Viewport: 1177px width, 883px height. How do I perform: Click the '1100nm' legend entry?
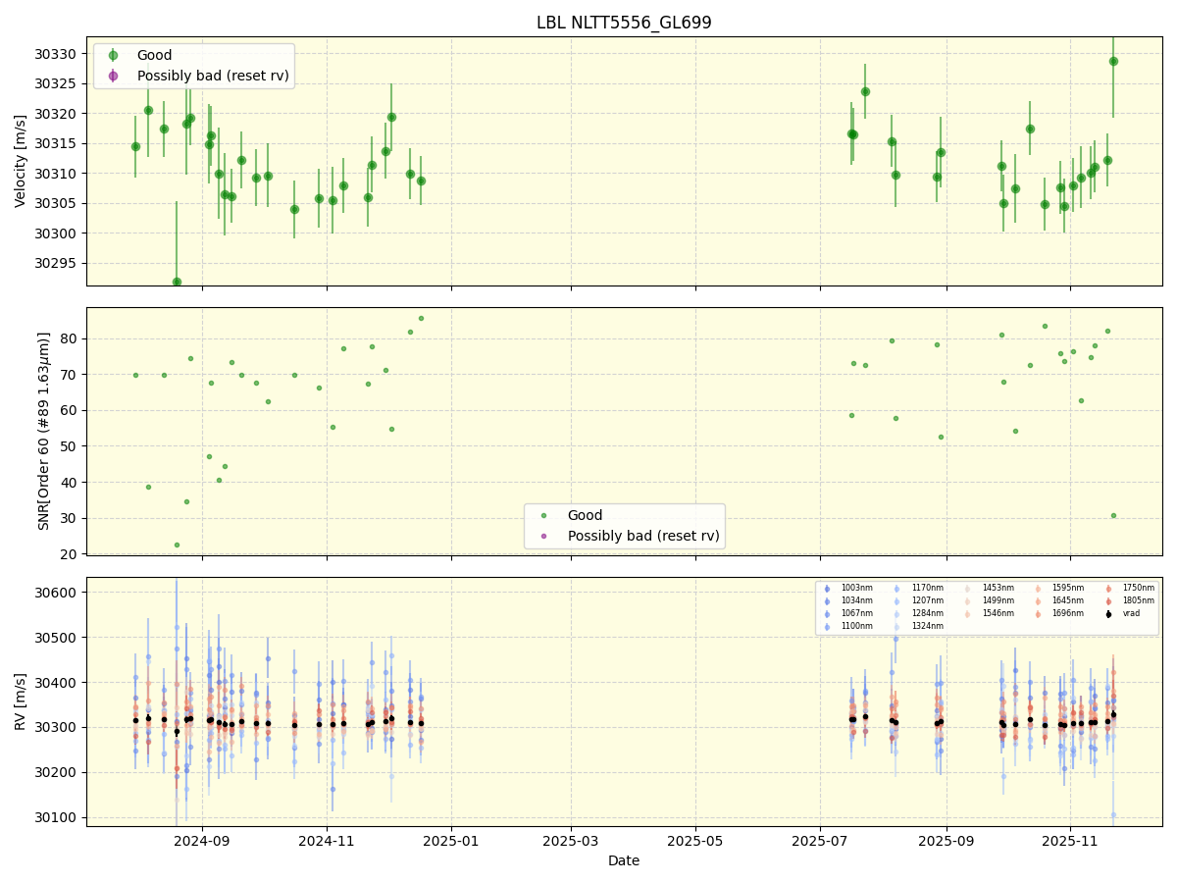pos(848,626)
